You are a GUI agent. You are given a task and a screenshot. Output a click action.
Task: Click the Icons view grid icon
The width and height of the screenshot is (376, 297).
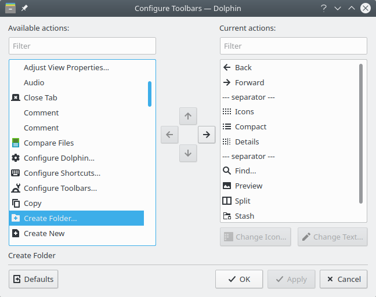[x=227, y=111]
